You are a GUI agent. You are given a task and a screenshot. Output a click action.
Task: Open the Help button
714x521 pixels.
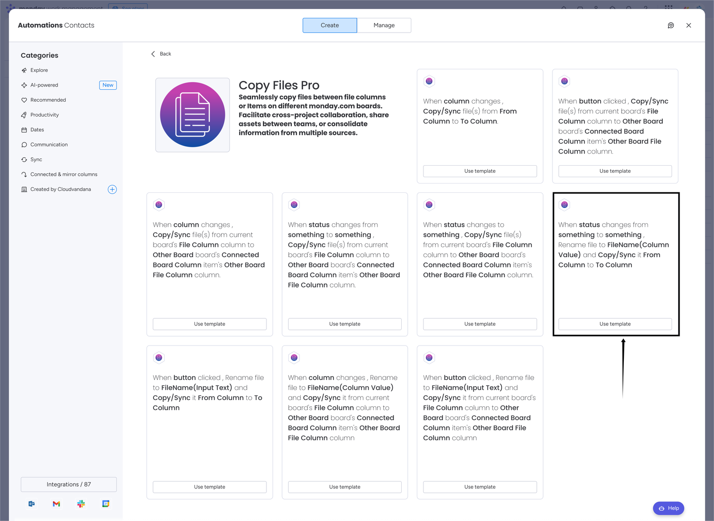coord(668,508)
